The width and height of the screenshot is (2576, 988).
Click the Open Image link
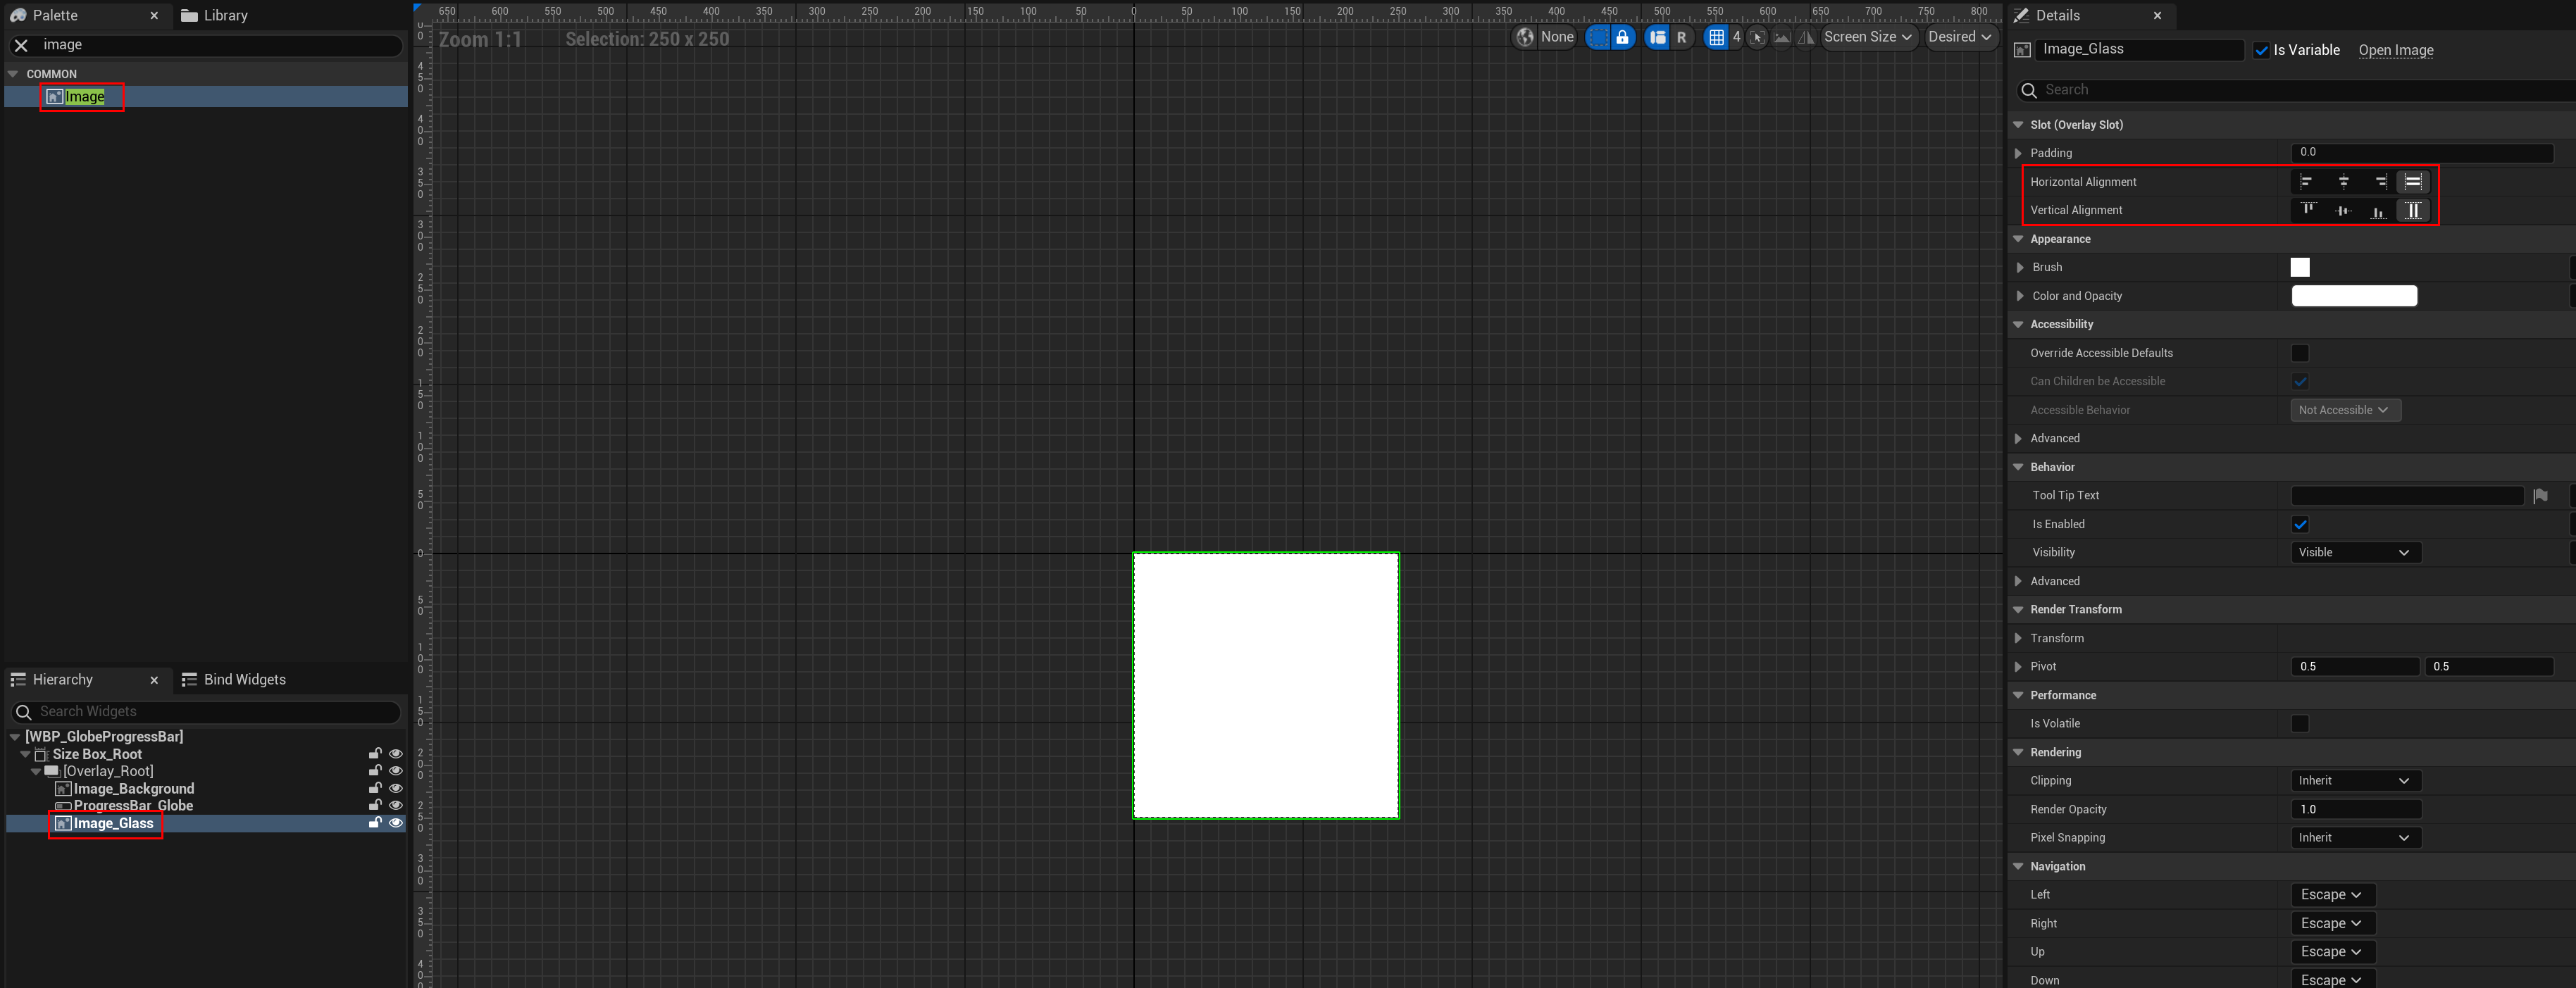2395,50
